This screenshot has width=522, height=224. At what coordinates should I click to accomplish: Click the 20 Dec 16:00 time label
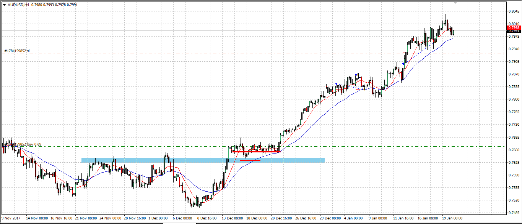(x=281, y=218)
